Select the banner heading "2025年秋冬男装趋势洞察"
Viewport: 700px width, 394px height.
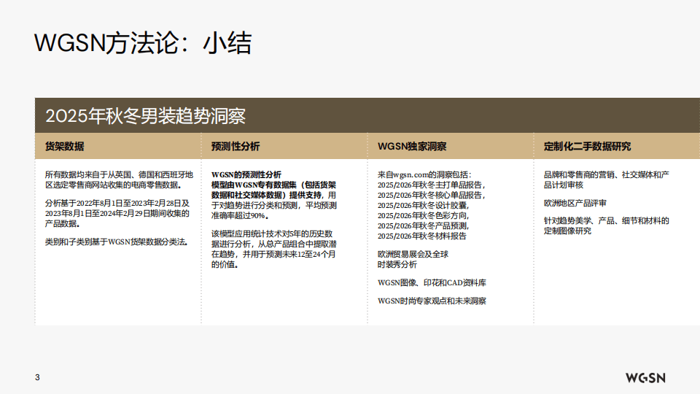coord(146,116)
